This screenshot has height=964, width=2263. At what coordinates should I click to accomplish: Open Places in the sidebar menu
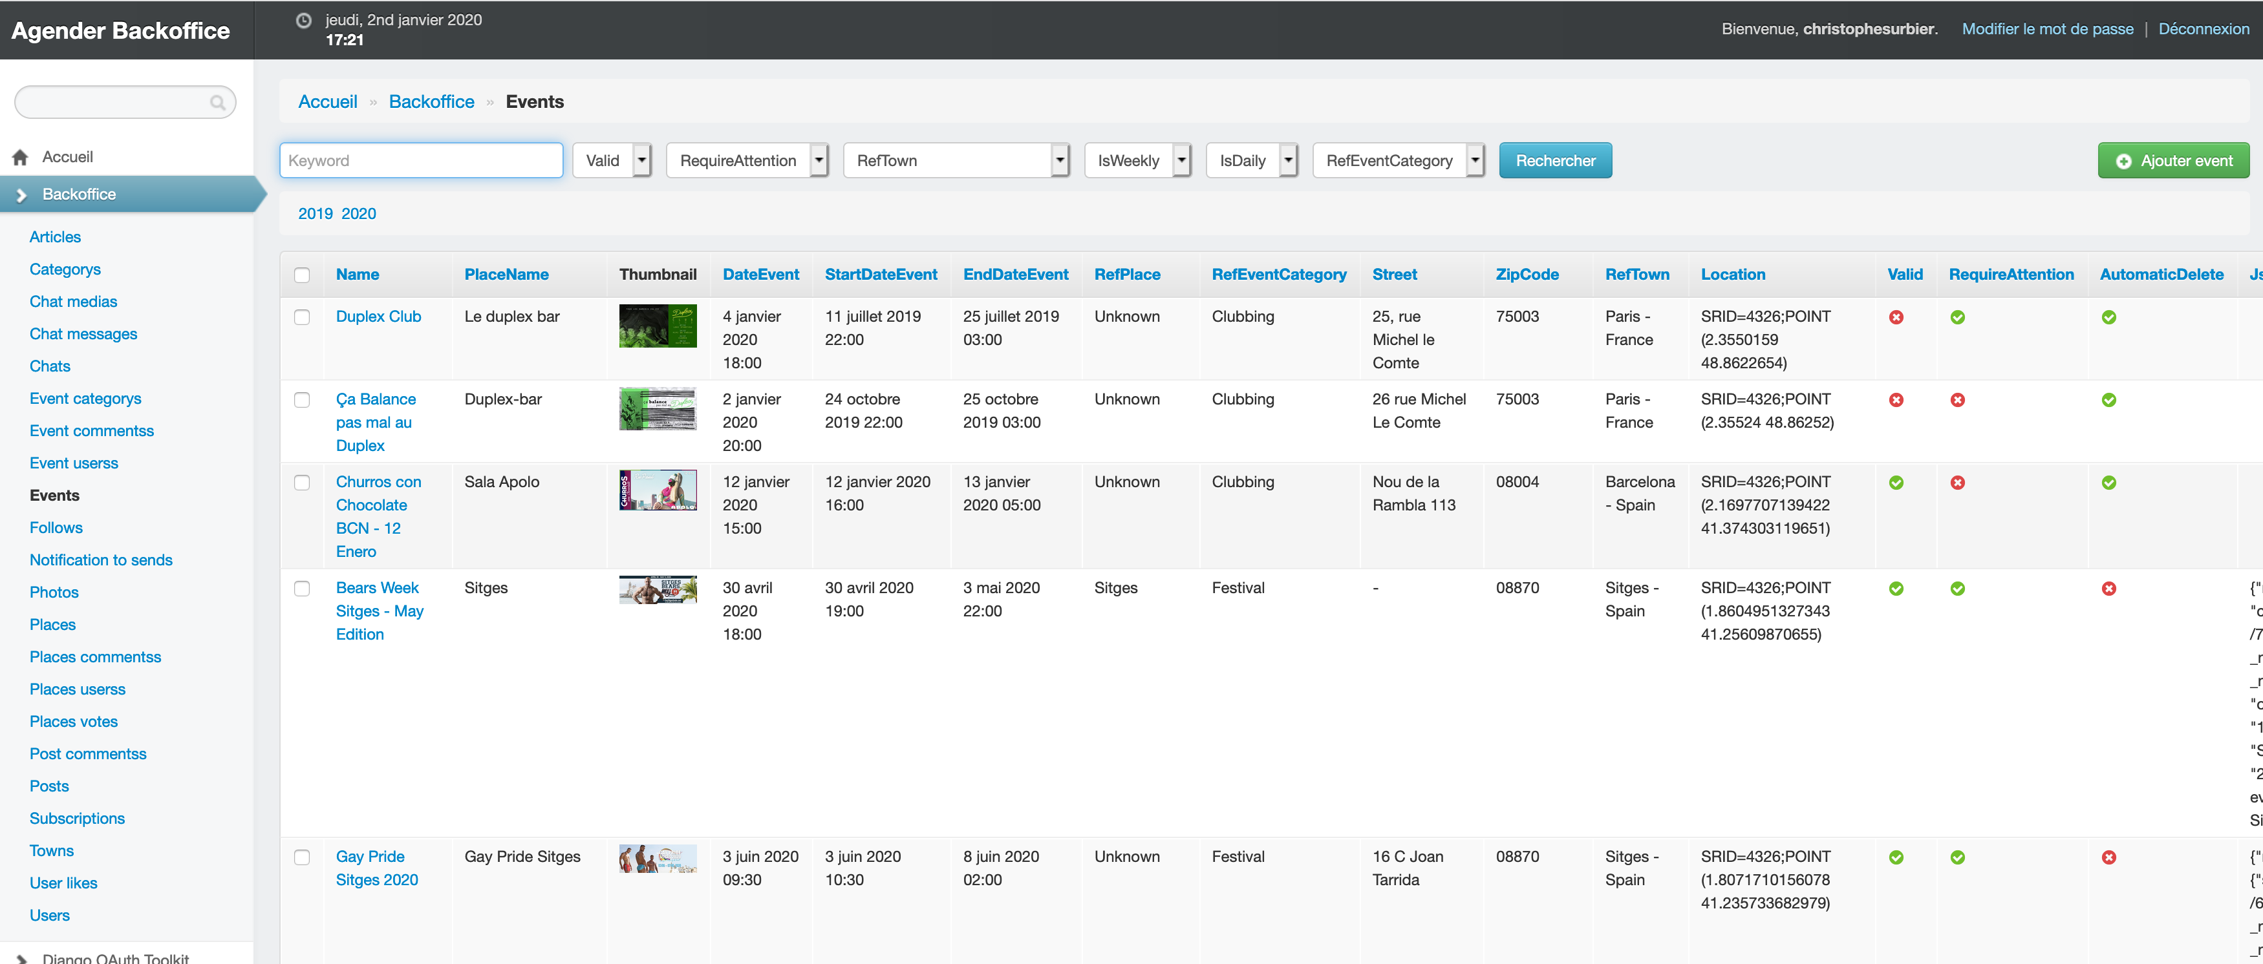(53, 624)
